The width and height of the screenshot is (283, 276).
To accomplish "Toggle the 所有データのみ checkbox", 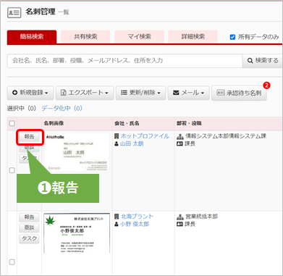I will [232, 37].
